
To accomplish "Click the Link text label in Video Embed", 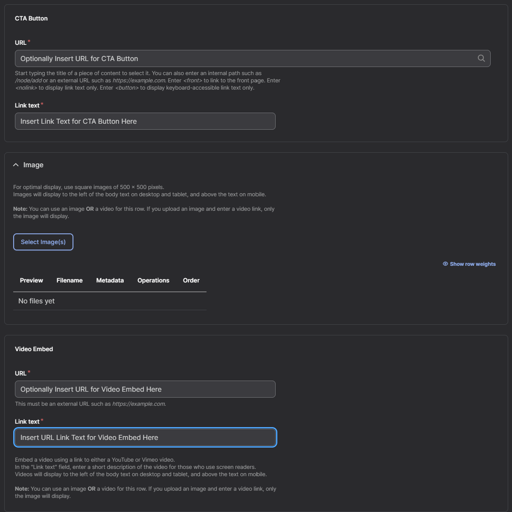I will [27, 422].
